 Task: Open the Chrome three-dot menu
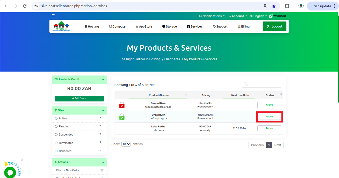(x=334, y=6)
